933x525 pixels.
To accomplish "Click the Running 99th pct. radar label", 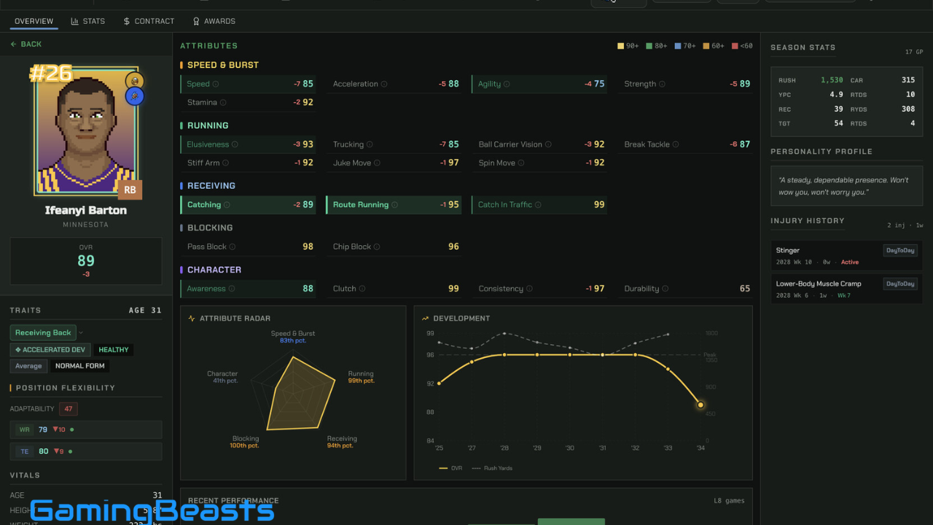I will click(360, 377).
